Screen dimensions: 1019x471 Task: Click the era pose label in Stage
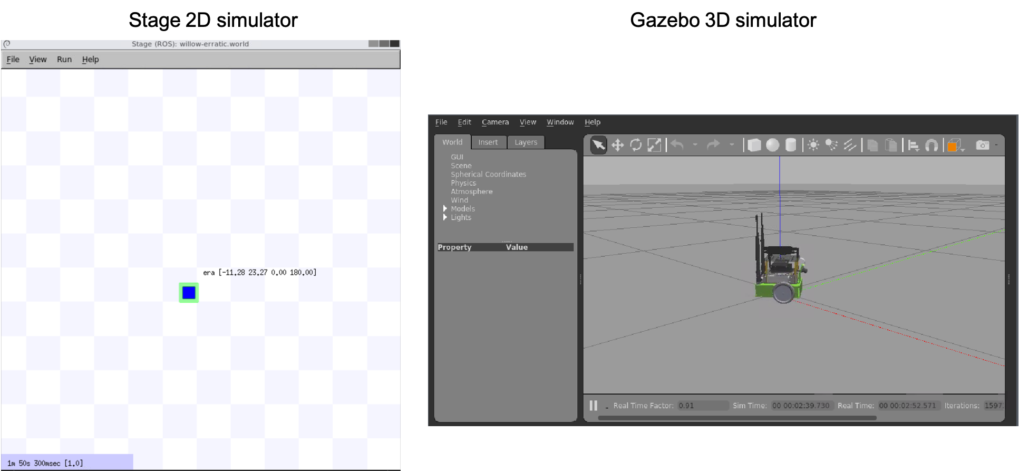point(260,273)
